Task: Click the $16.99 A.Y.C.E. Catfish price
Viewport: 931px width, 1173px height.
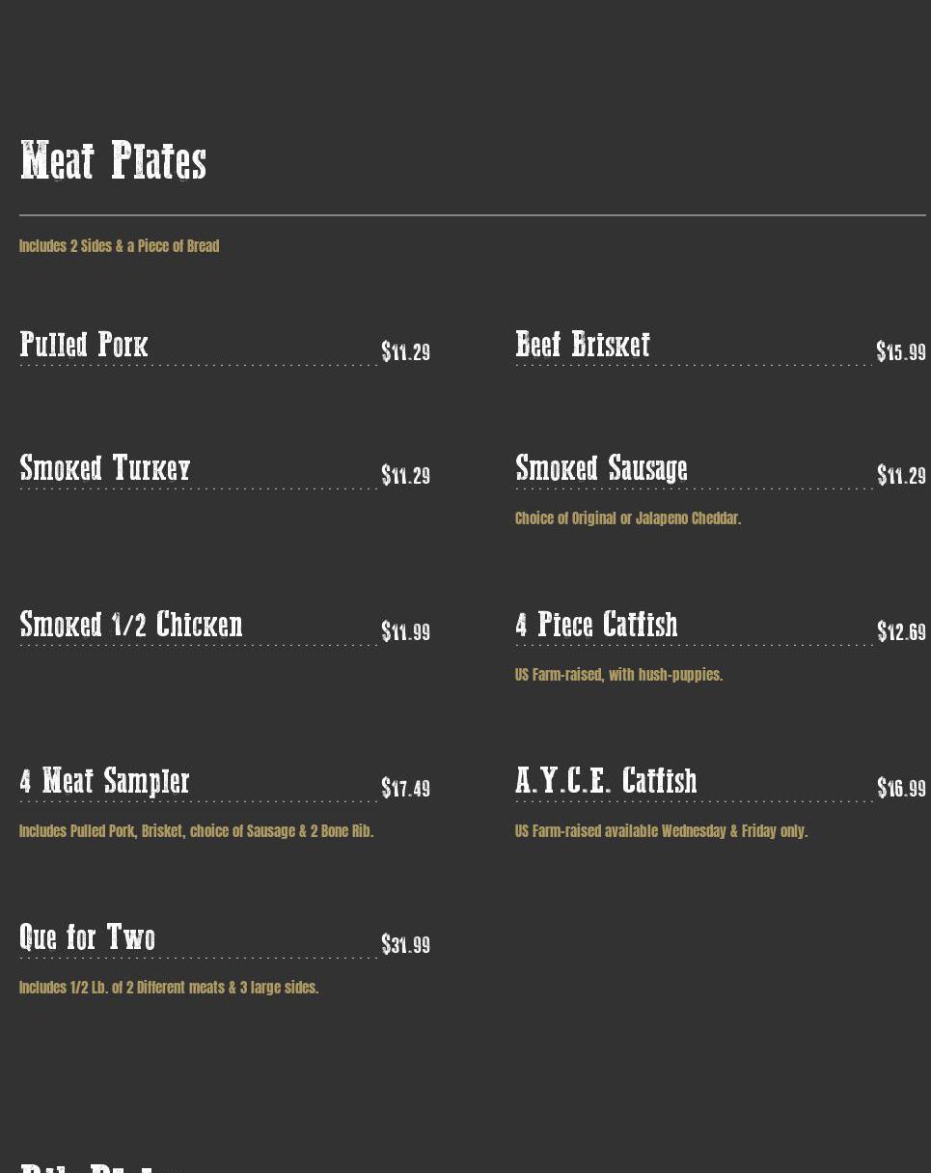Action: pos(901,789)
